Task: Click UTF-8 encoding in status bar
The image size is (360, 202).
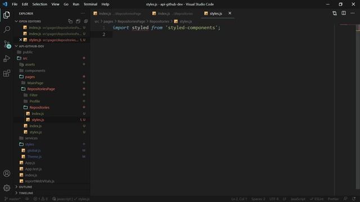Action: 274,199
